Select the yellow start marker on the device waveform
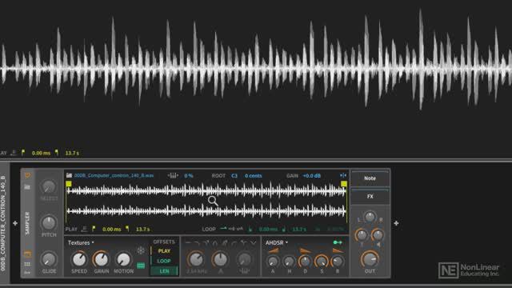This screenshot has height=288, width=512. pos(69,184)
